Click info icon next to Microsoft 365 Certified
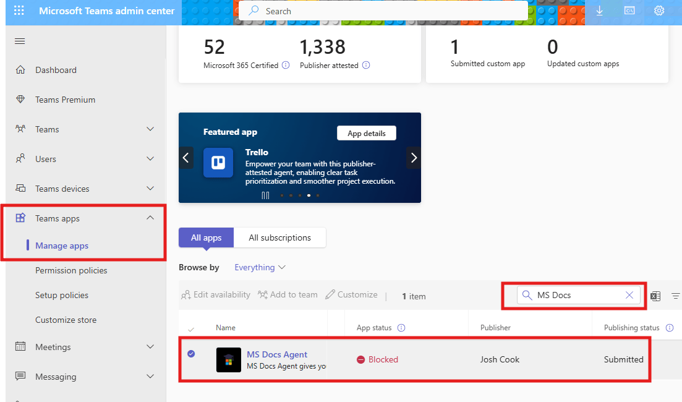The image size is (682, 402). pyautogui.click(x=286, y=65)
